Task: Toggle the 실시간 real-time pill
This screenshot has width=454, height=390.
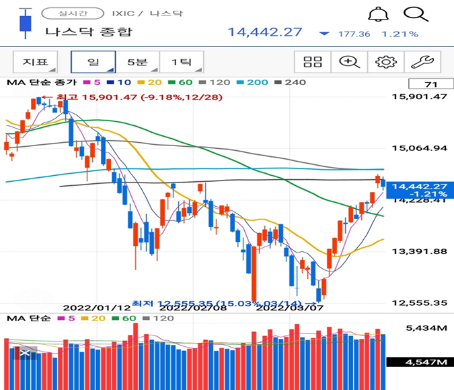Action: 73,13
